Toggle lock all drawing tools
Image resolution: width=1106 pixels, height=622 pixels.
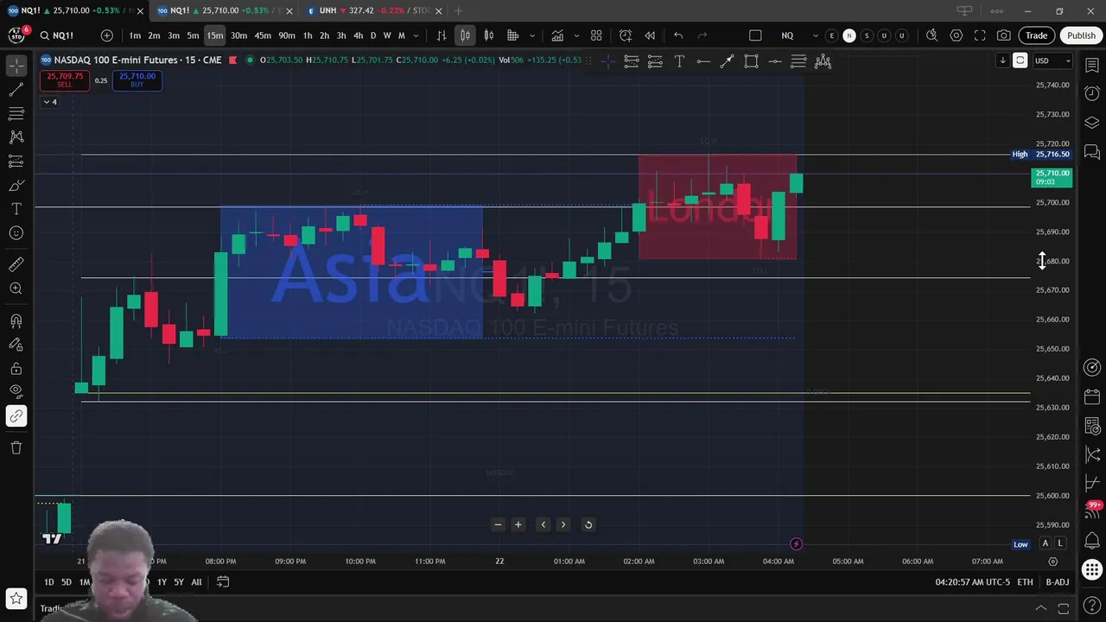tap(16, 369)
